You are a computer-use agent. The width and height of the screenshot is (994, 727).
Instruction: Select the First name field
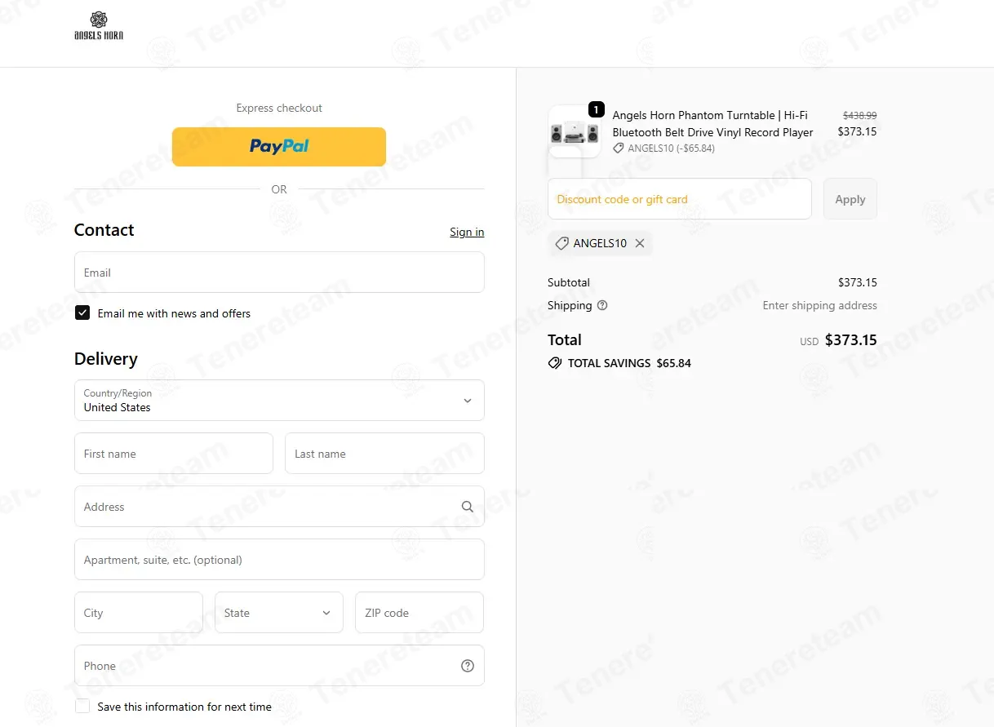click(174, 453)
